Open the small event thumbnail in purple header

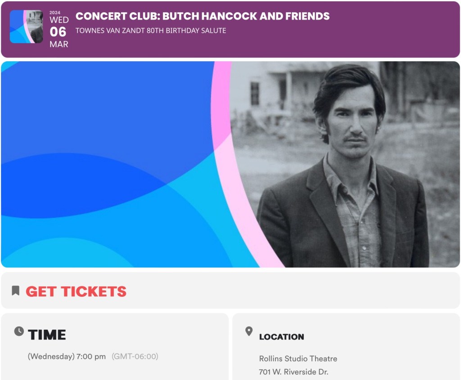(x=26, y=27)
